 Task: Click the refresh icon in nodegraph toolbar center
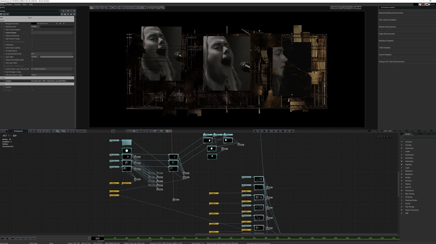tap(113, 131)
